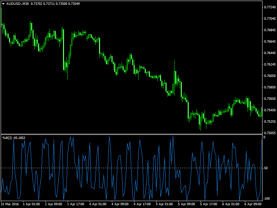Image resolution: width=277 pixels, height=208 pixels.
Task: Click price label 0.76245 on the scale
Action: coord(270,64)
